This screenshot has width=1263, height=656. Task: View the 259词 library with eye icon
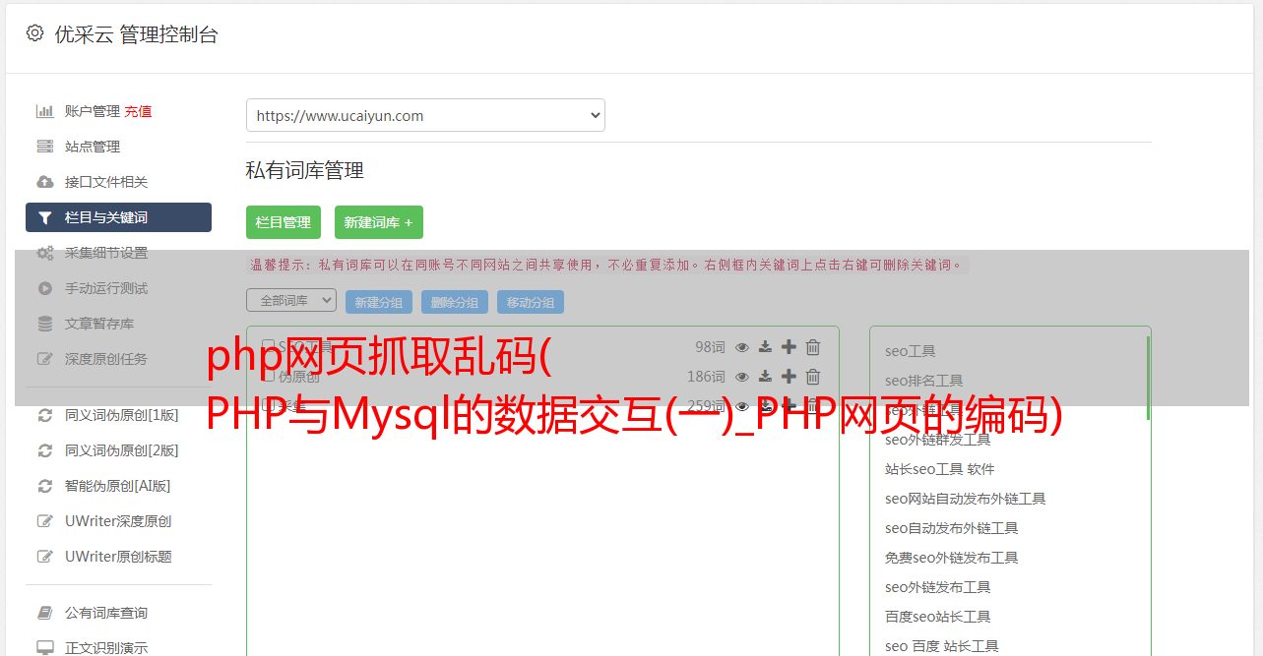tap(742, 406)
